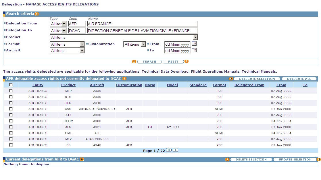Expand the Product dropdown list

pos(124,37)
